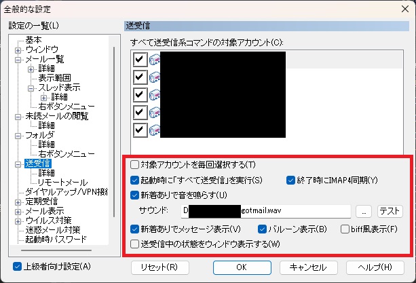This screenshot has width=416, height=283.
Task: Close the 全般的な設定 dialog
Action: tap(405, 9)
